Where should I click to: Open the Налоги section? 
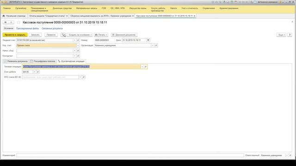173,8
